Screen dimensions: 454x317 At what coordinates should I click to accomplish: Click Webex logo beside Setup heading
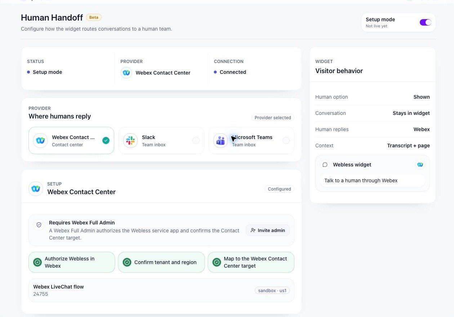pyautogui.click(x=36, y=188)
